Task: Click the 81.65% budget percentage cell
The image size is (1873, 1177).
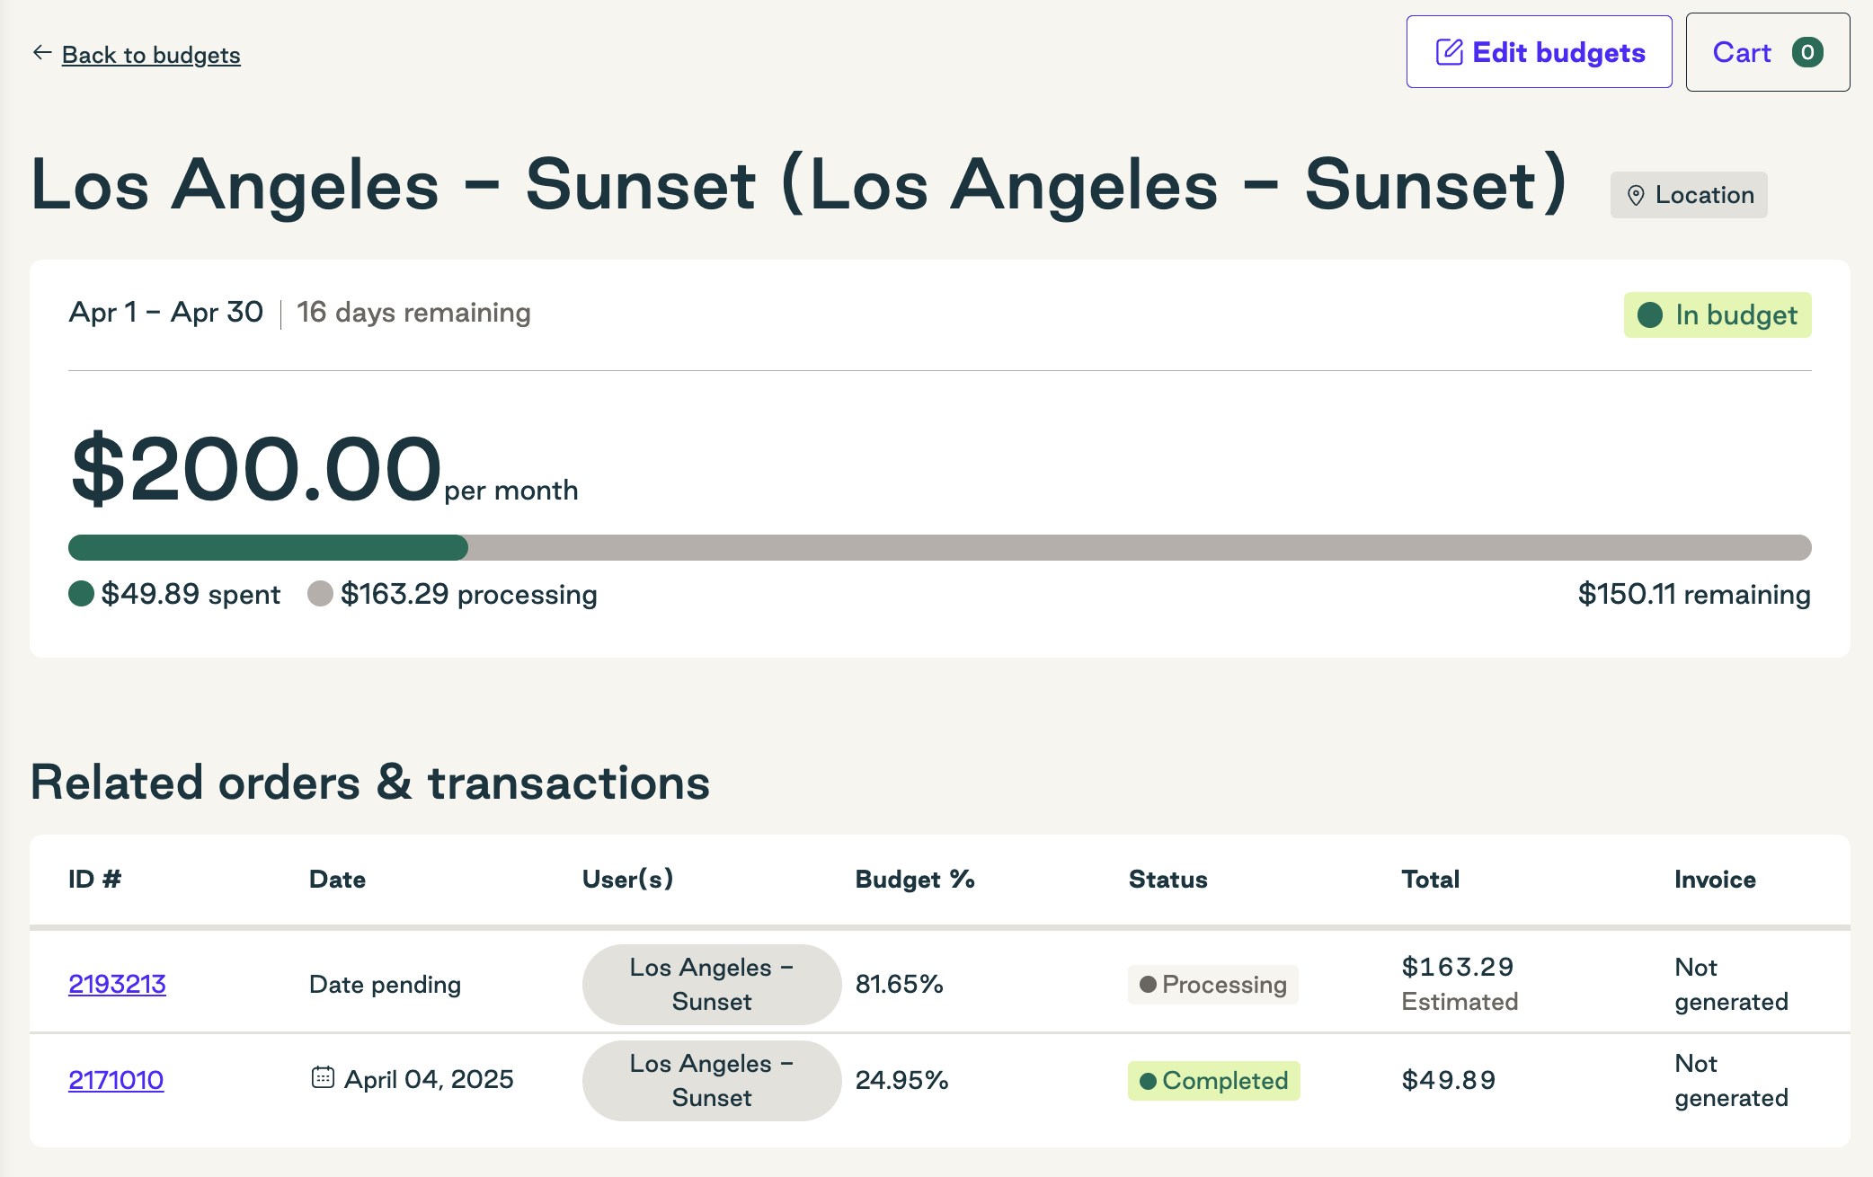Action: (x=899, y=985)
